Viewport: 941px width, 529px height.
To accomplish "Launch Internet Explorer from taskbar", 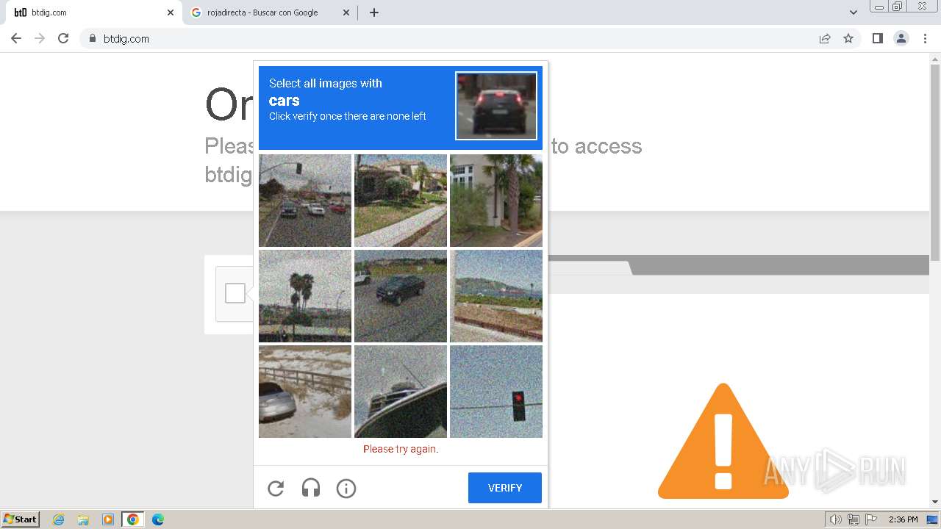I will coord(59,519).
